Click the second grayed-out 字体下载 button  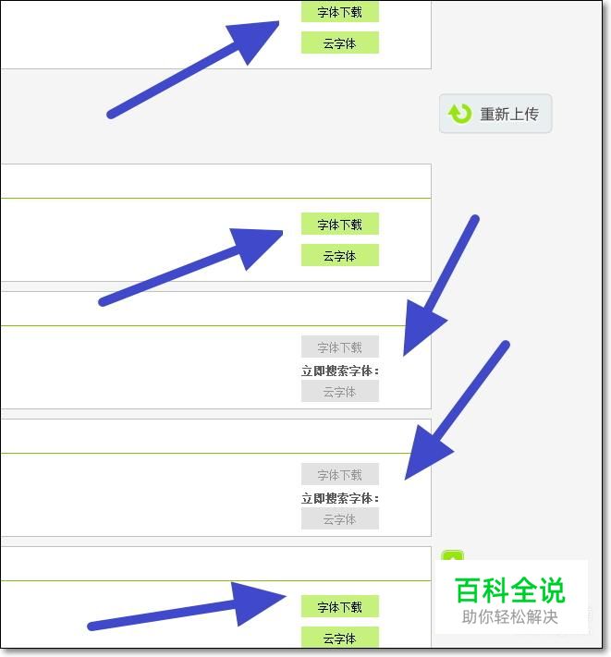click(x=340, y=474)
